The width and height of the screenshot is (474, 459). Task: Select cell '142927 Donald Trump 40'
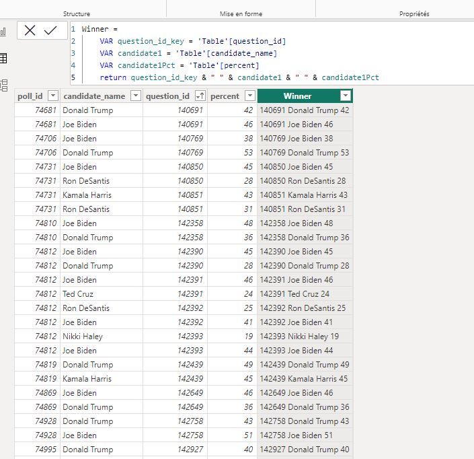tap(305, 450)
